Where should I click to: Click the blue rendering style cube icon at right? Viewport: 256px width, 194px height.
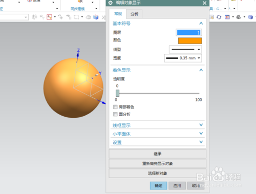pyautogui.click(x=250, y=17)
